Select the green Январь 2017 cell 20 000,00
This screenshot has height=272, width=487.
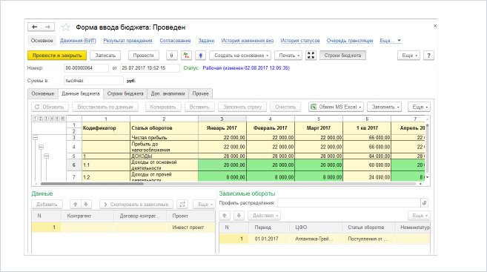[x=222, y=165]
